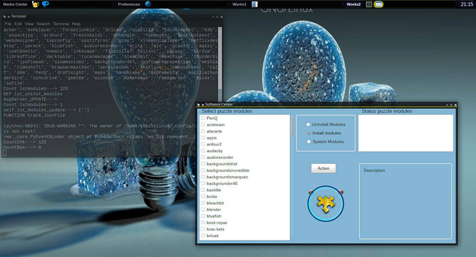
Task: Select the System Modules radio button
Action: (309, 141)
